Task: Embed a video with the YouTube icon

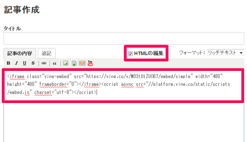Action: coord(90,63)
